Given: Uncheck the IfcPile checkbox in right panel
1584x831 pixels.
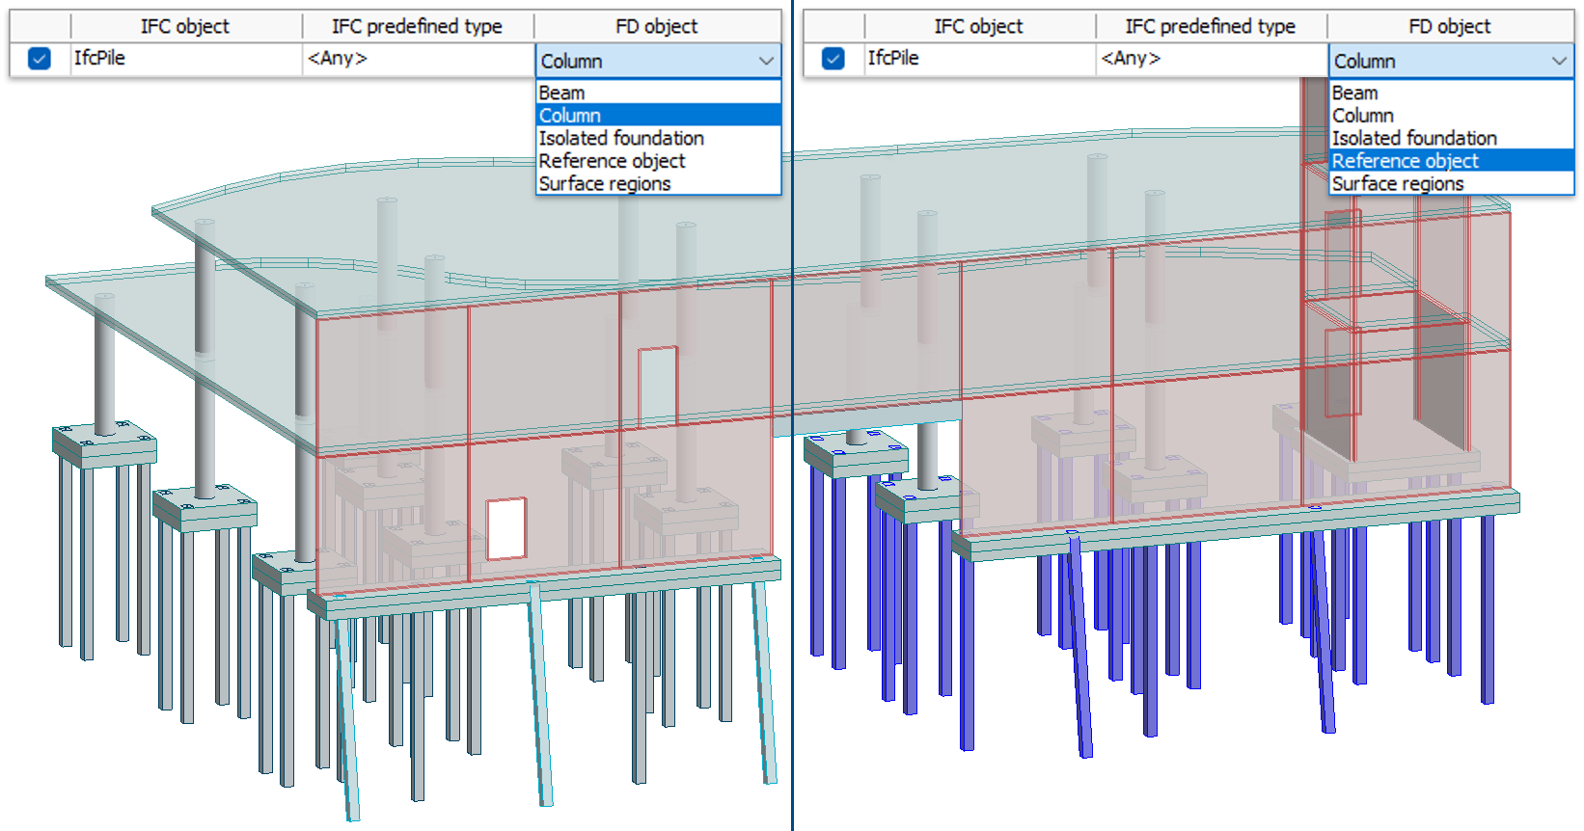Looking at the screenshot, I should [833, 59].
